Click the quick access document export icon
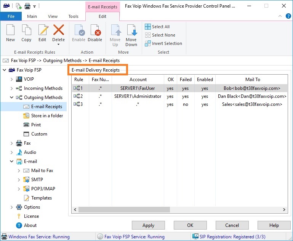The height and width of the screenshot is (241, 293). tap(19, 6)
